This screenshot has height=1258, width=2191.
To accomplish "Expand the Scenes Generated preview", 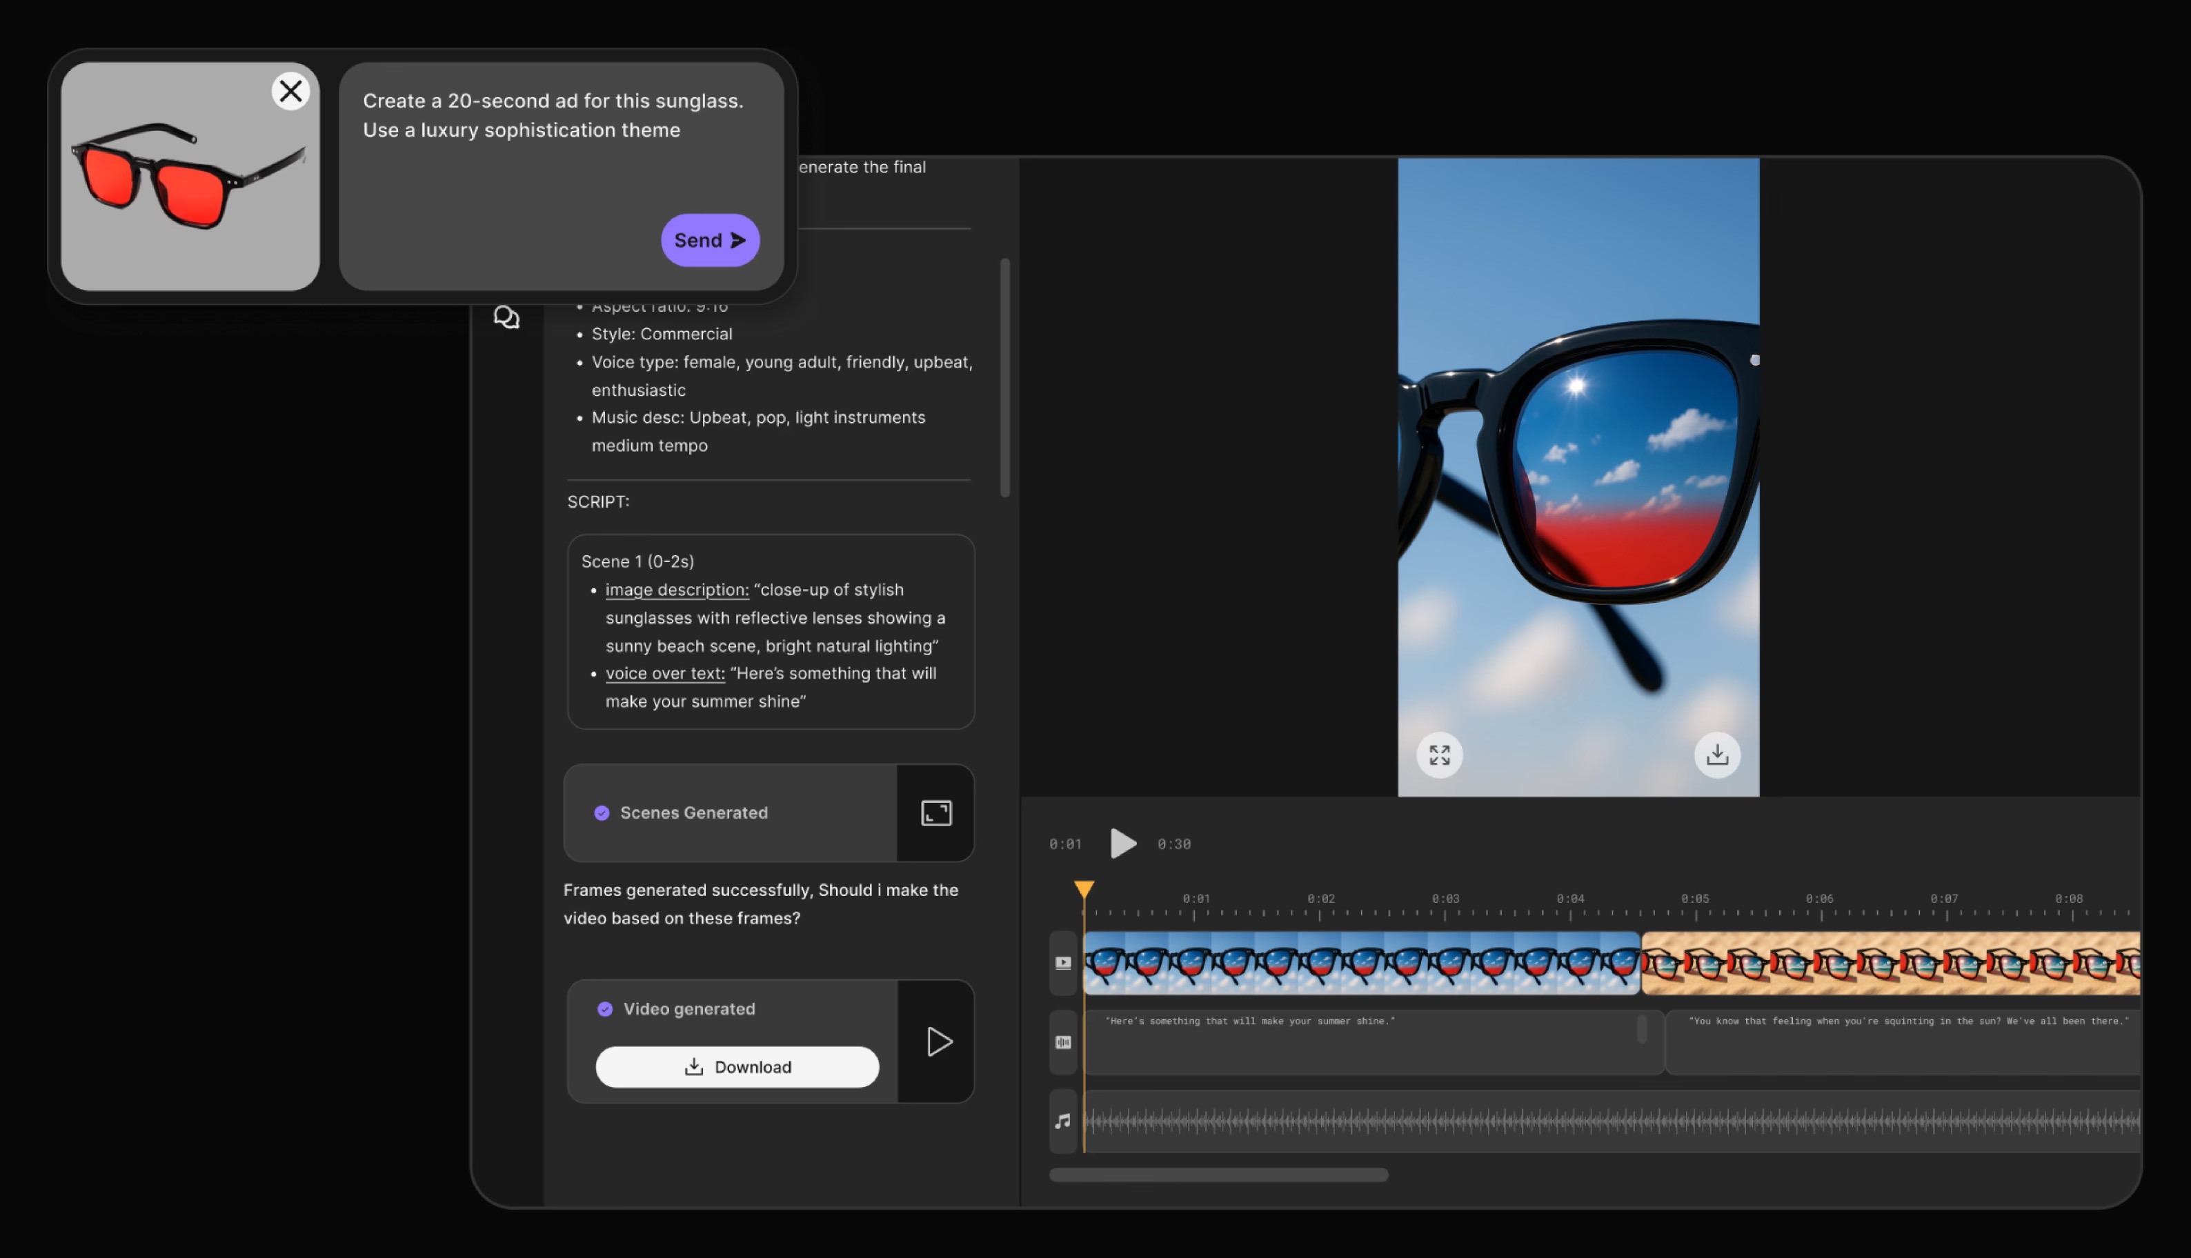I will point(935,813).
